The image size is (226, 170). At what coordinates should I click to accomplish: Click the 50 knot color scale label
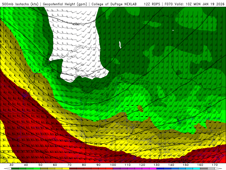[40, 165]
